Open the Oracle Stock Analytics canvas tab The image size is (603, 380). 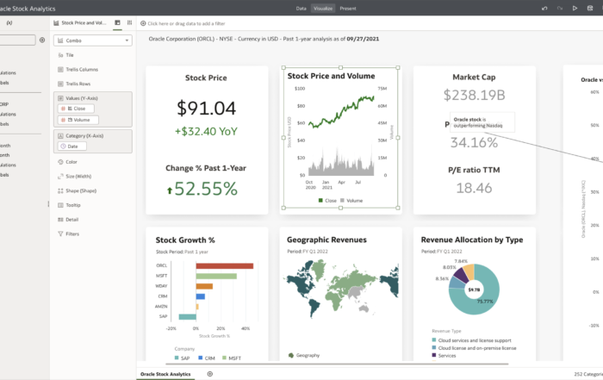point(165,374)
